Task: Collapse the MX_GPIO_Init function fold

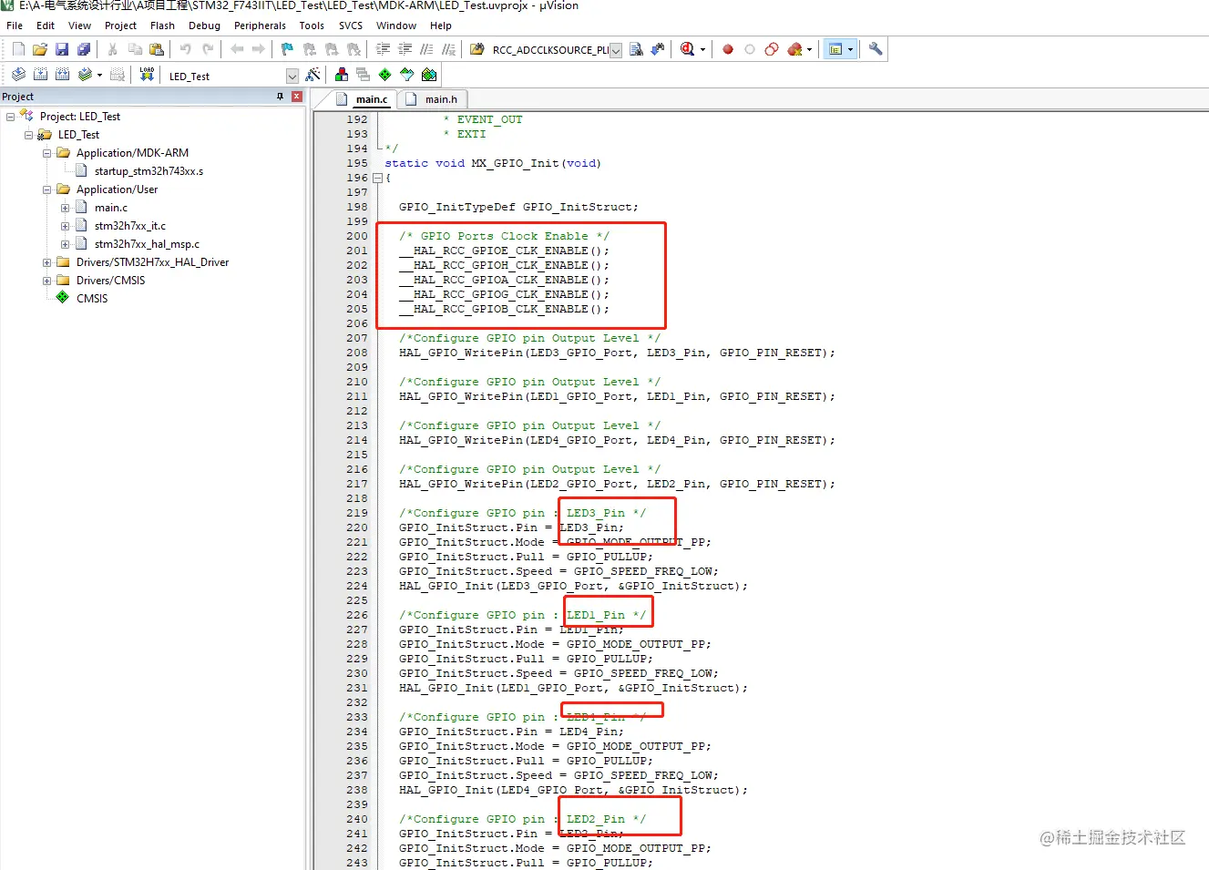Action: coord(377,178)
